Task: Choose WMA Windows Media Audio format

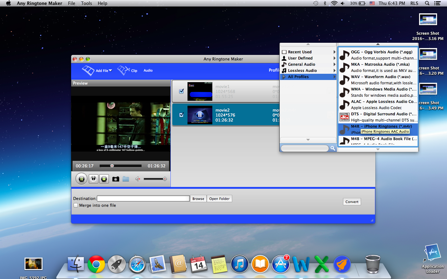Action: [x=378, y=92]
